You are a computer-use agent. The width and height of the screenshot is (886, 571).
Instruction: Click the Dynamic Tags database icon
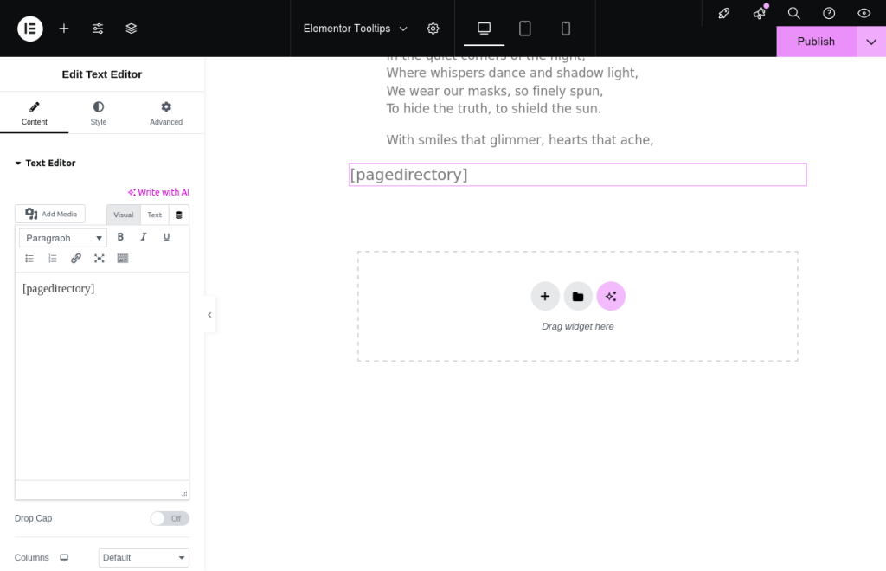click(179, 215)
